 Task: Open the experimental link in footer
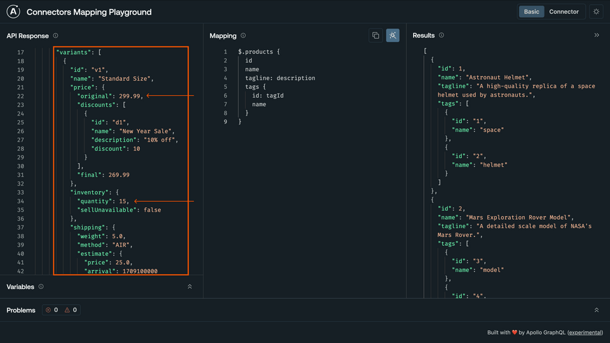[585, 332]
